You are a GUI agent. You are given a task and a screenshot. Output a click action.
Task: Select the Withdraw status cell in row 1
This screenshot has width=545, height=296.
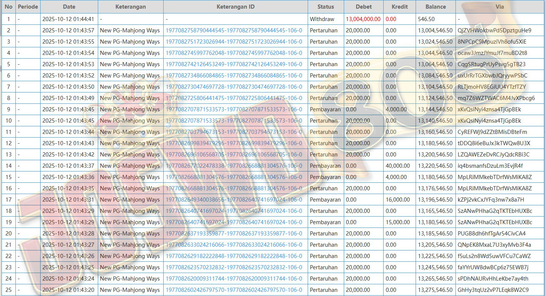322,19
